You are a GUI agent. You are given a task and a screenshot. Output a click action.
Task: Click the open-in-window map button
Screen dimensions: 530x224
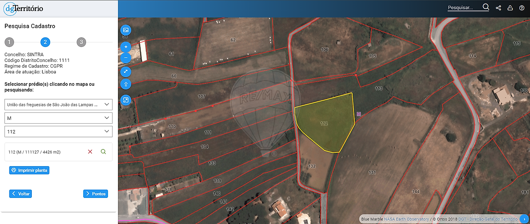click(126, 100)
